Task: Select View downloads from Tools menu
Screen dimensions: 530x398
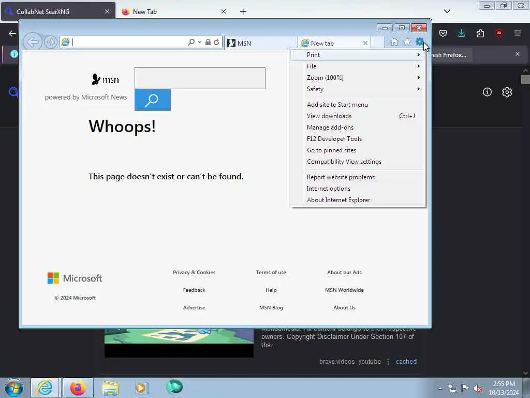Action: [358, 116]
